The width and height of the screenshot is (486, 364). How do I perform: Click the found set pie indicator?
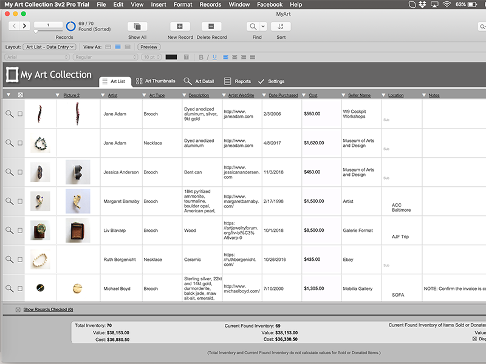[x=70, y=26]
